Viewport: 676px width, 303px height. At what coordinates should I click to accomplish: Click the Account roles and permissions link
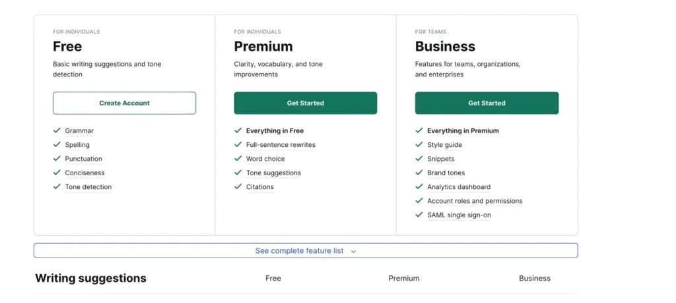click(475, 201)
